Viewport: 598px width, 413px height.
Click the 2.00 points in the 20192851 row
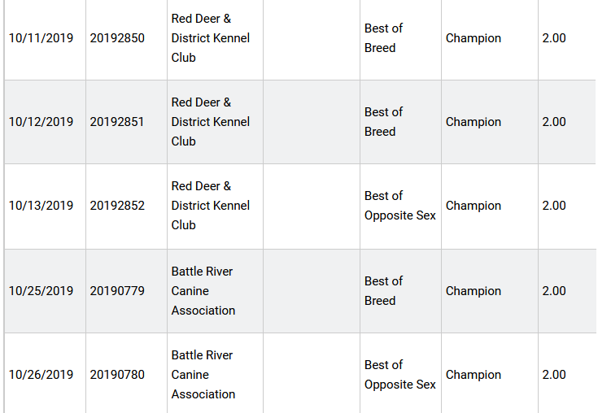pos(554,122)
